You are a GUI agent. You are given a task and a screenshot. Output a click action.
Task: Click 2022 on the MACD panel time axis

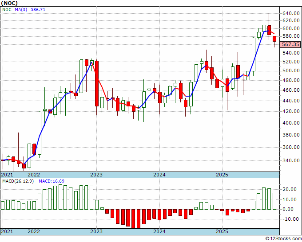pyautogui.click(x=34, y=231)
